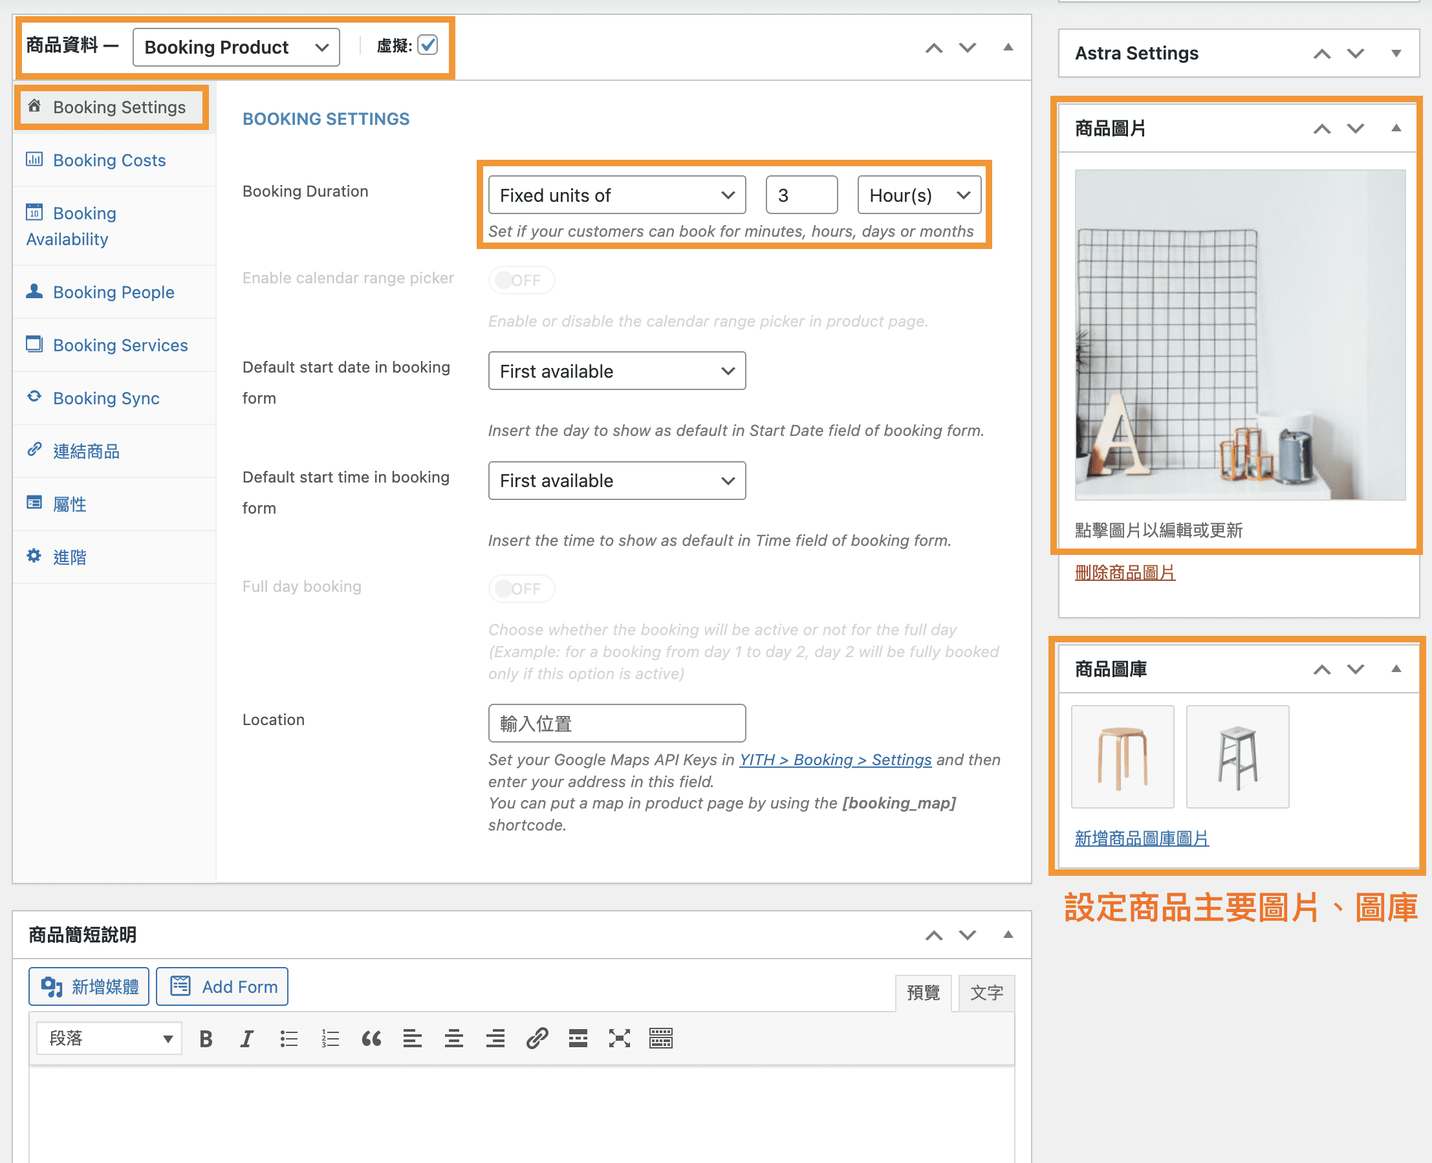Center align text icon

pos(453,1038)
